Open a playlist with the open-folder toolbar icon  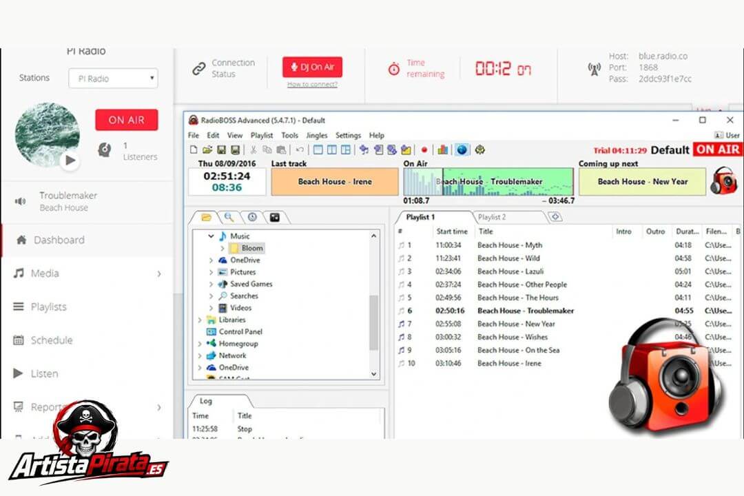(x=207, y=150)
